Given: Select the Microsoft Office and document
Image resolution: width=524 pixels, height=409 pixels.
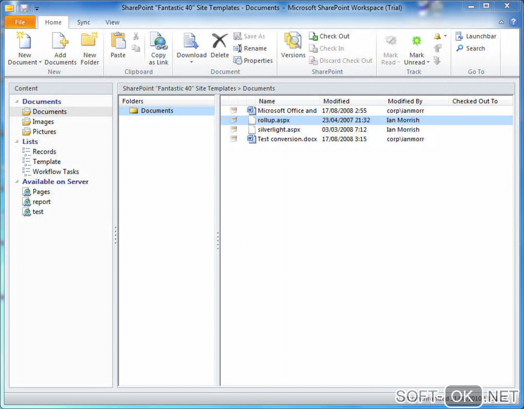Looking at the screenshot, I should point(366,110).
